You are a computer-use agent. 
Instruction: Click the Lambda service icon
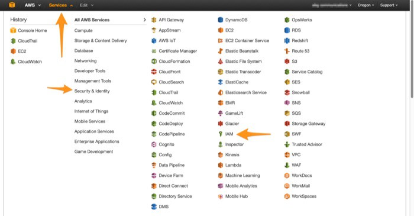pyautogui.click(x=221, y=165)
